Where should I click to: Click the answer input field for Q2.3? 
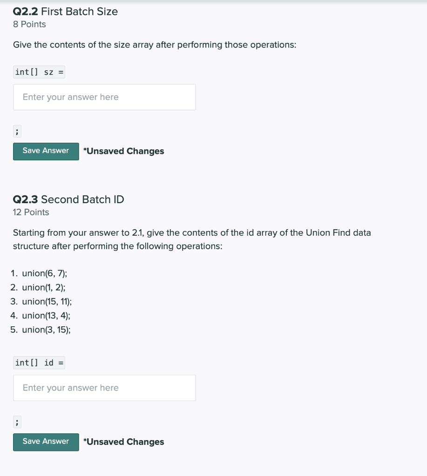[104, 387]
